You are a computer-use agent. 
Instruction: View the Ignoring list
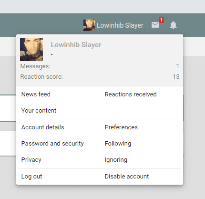116,159
